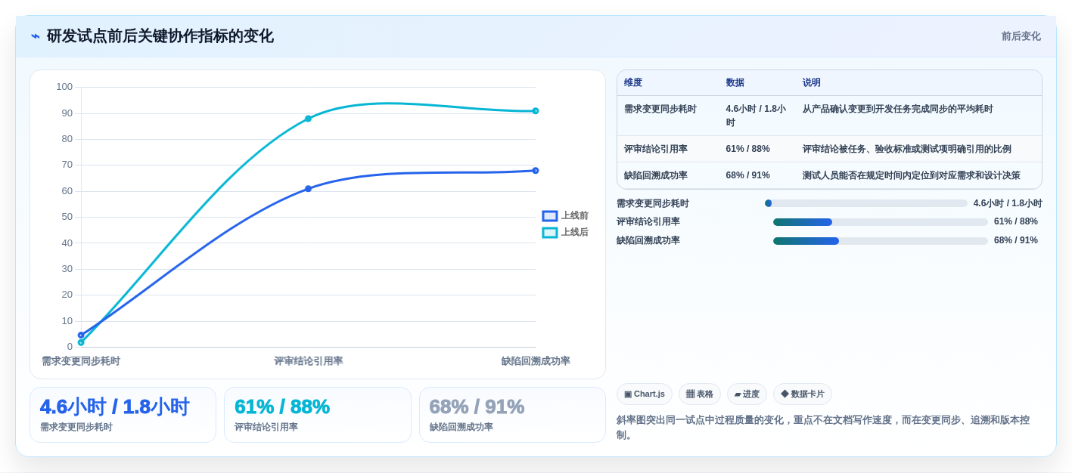Viewport: 1072px width, 473px height.
Task: Open the 68% / 91% stat card
Action: pyautogui.click(x=512, y=415)
